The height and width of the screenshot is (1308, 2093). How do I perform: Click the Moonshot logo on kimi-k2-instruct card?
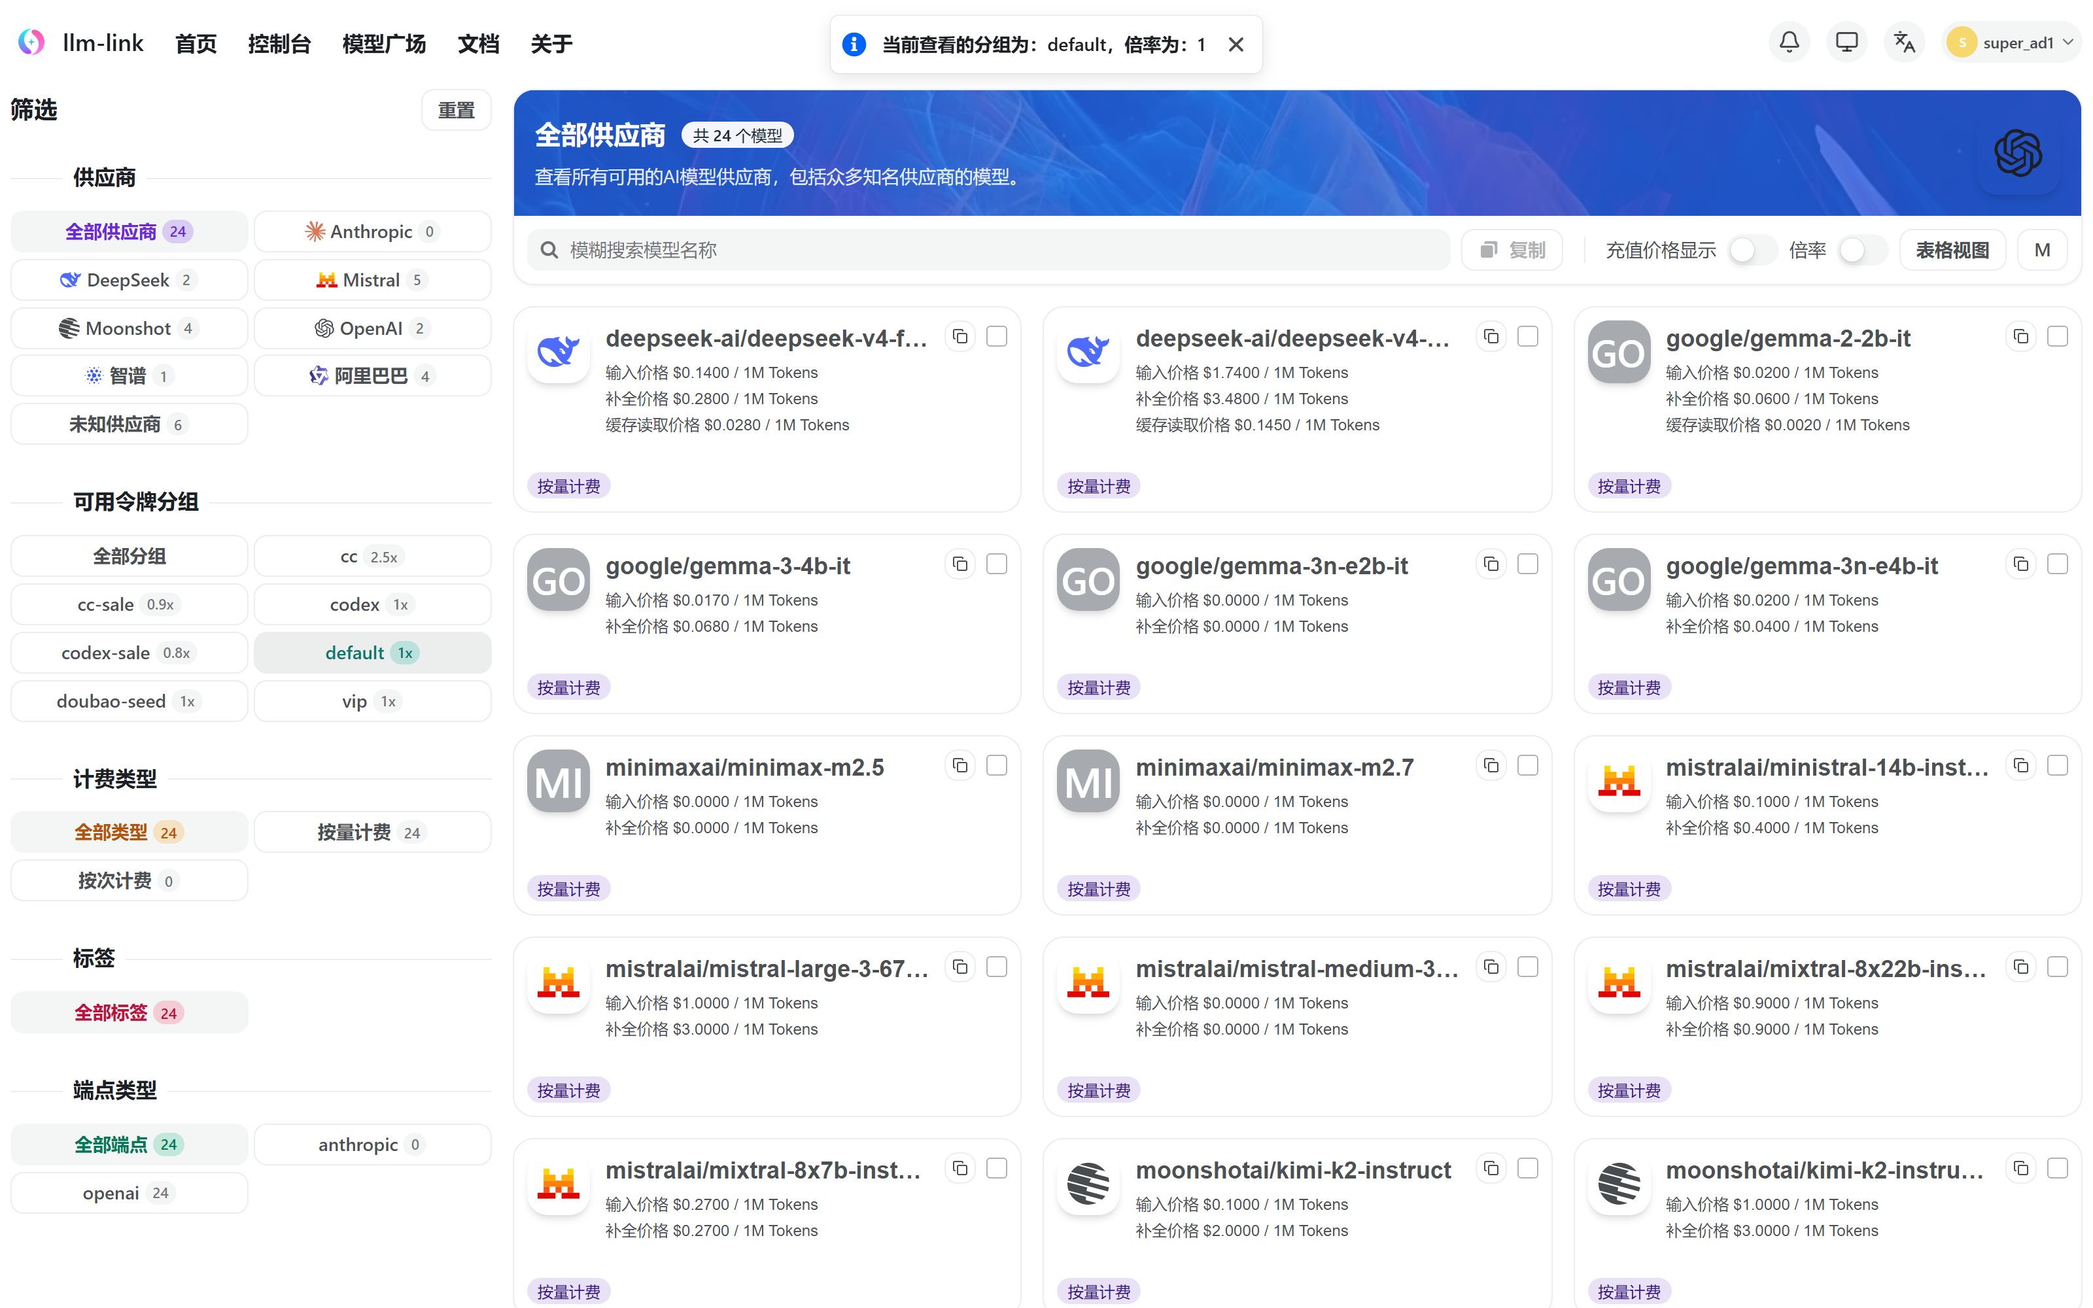(1088, 1184)
